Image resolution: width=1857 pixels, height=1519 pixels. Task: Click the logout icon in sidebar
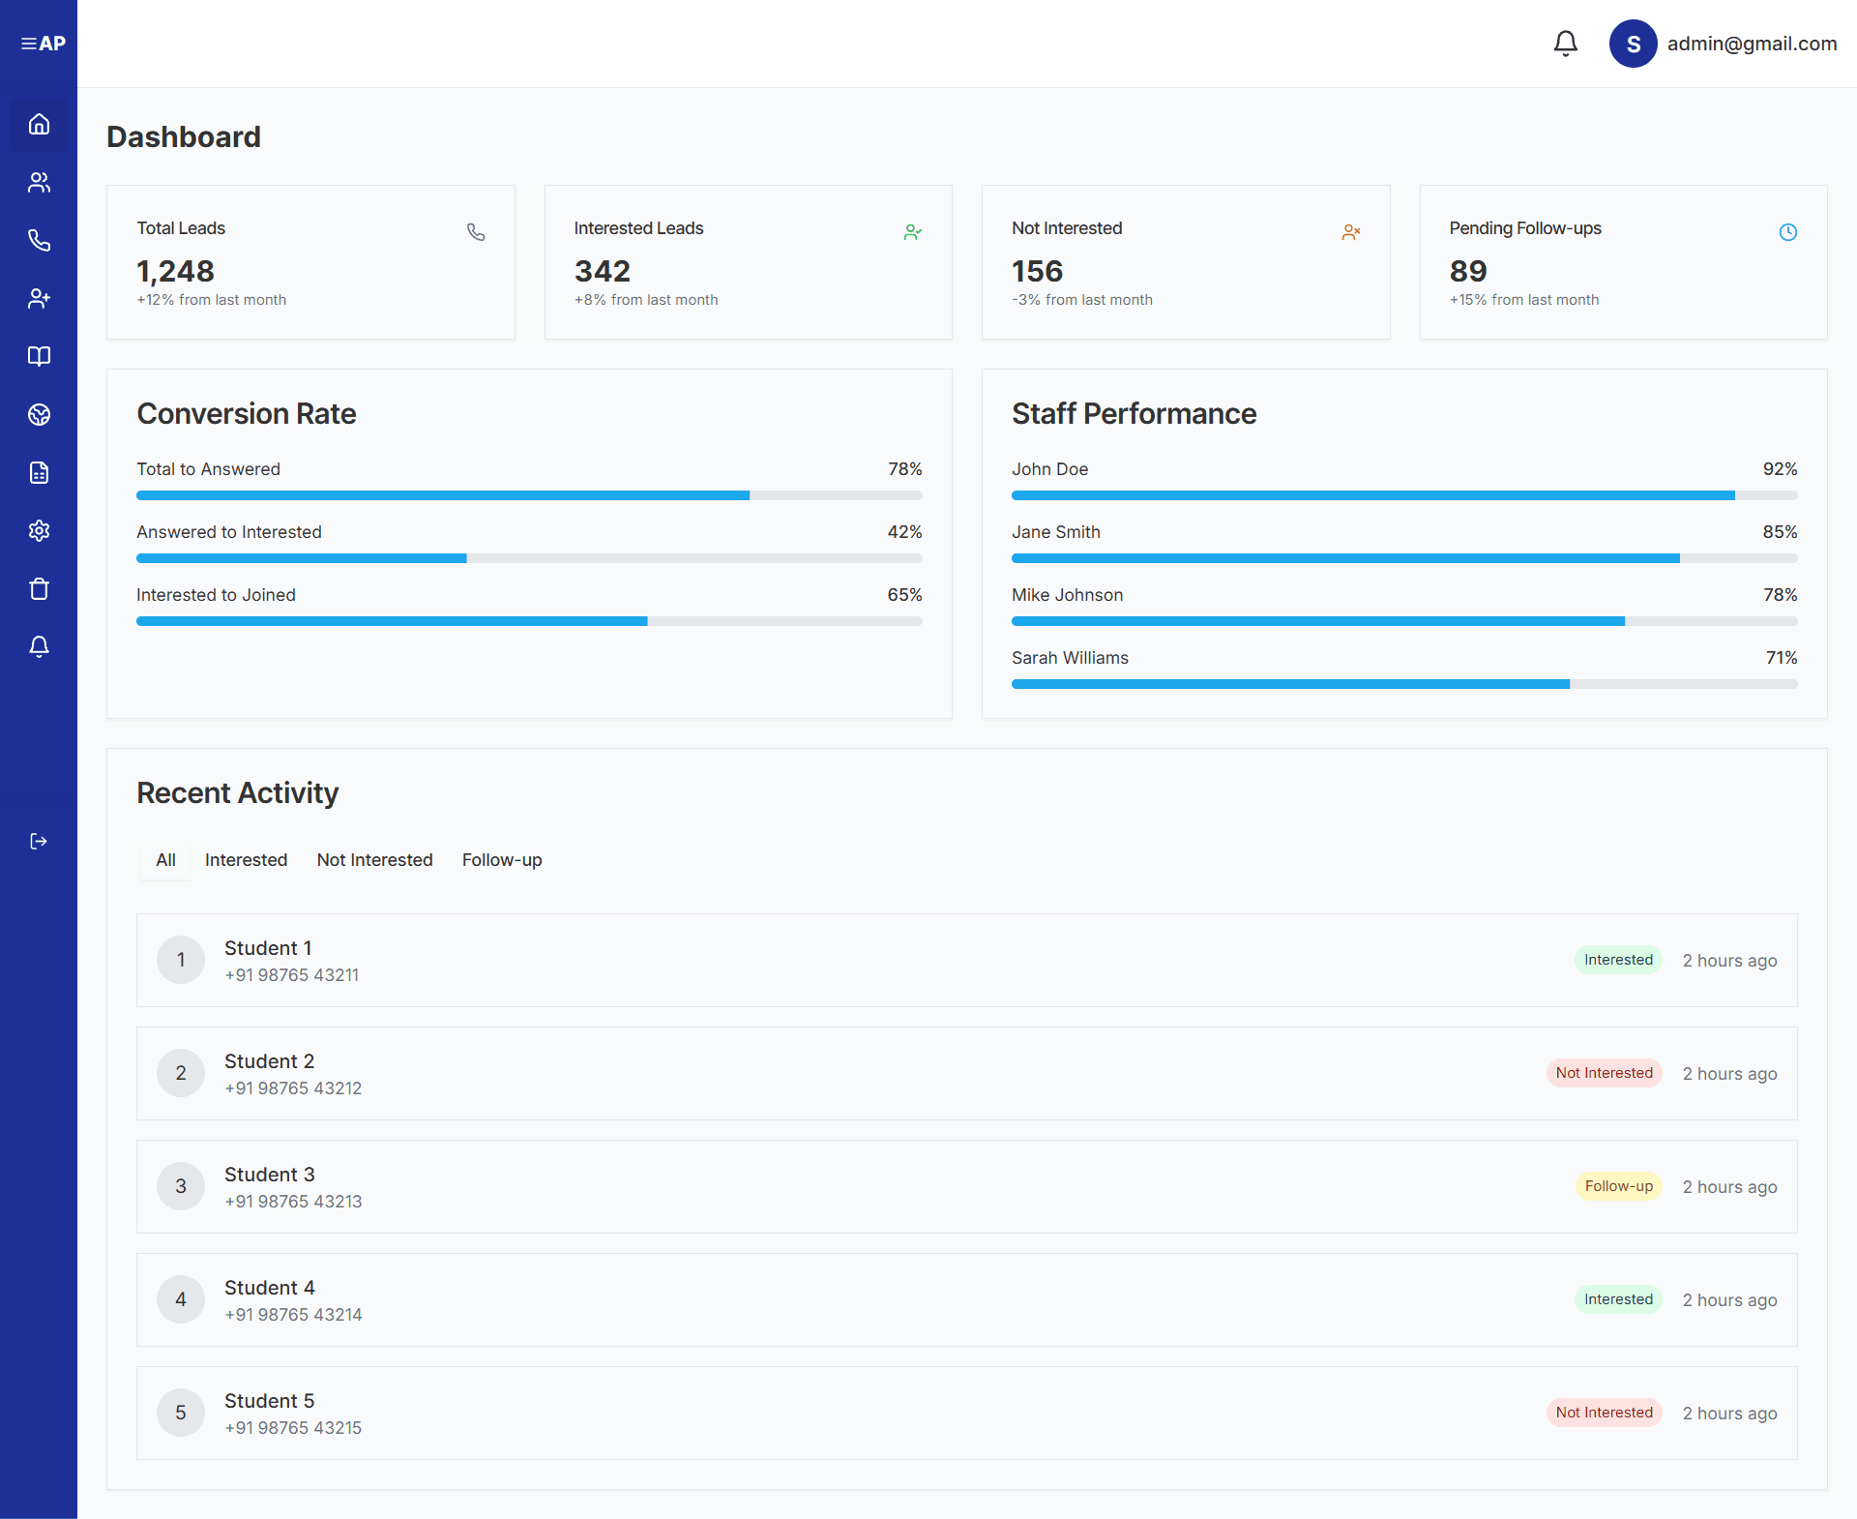coord(39,841)
